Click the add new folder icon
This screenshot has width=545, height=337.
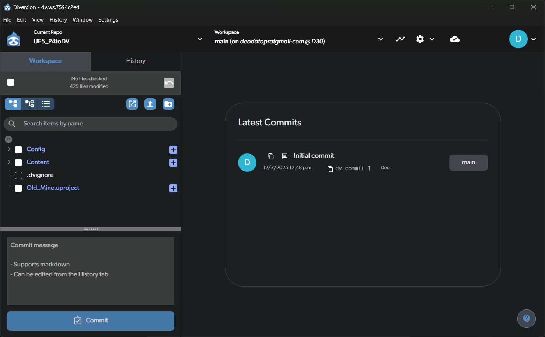click(168, 104)
